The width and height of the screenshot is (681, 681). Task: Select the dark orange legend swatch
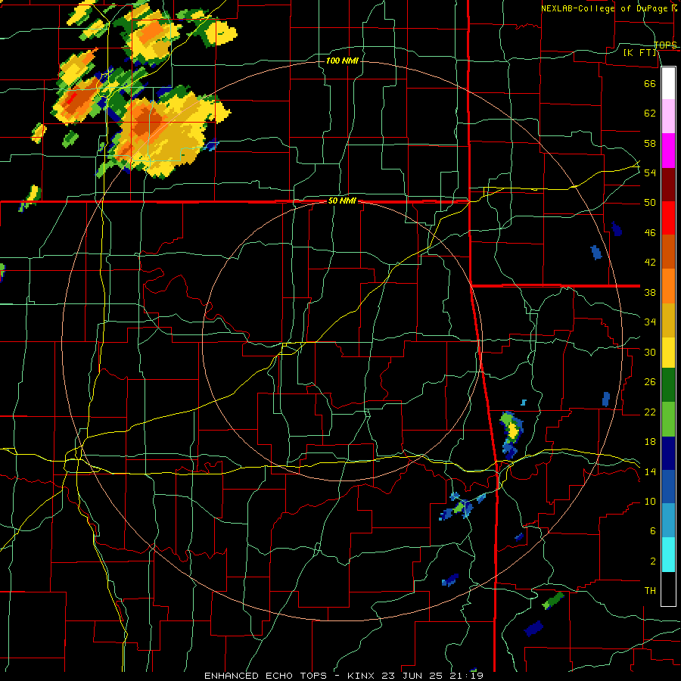(668, 252)
